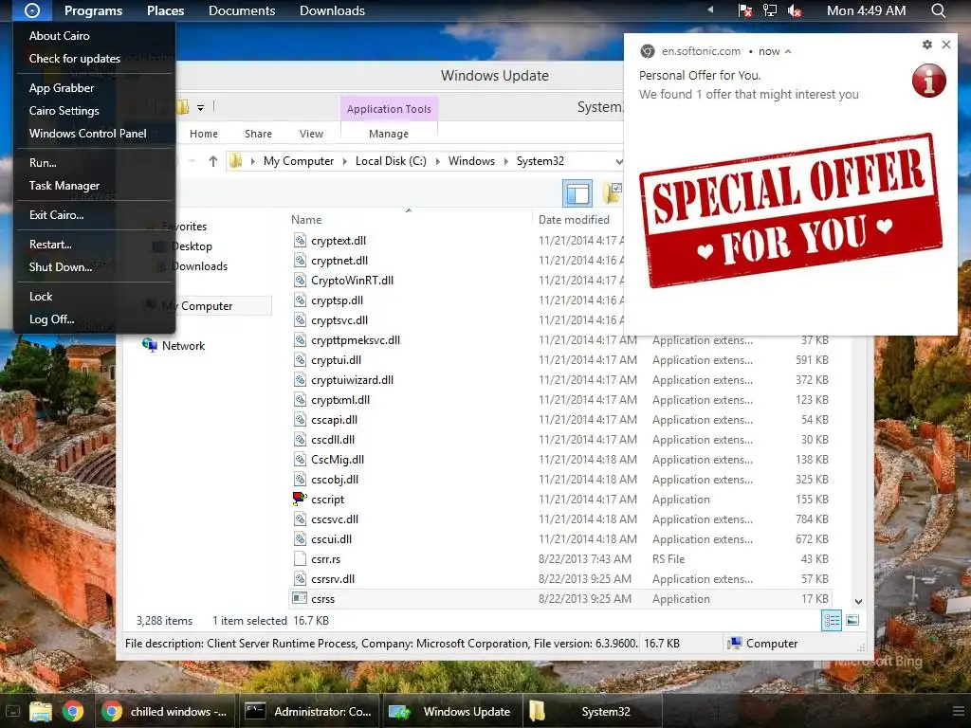This screenshot has width=971, height=728.
Task: Click the muted volume tray icon
Action: point(795,10)
